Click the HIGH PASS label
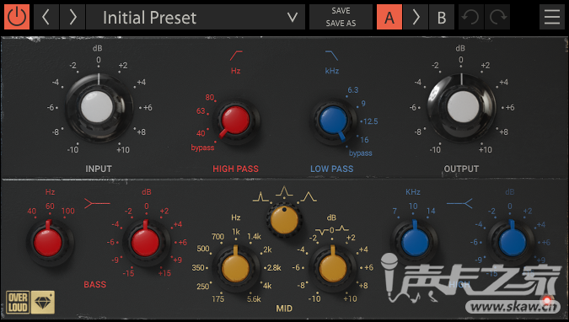Image resolution: width=569 pixels, height=322 pixels. tap(235, 169)
